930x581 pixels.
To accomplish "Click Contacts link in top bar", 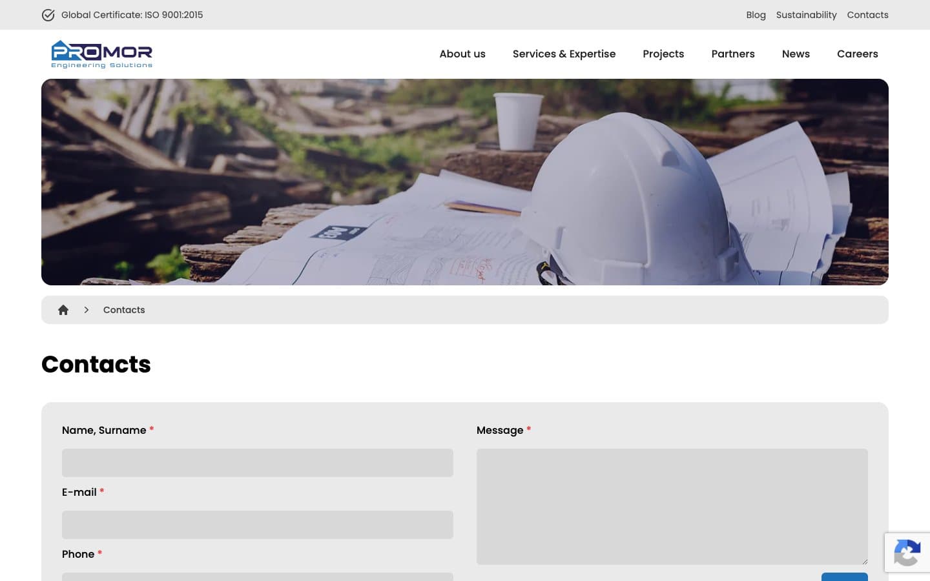I will 867,15.
